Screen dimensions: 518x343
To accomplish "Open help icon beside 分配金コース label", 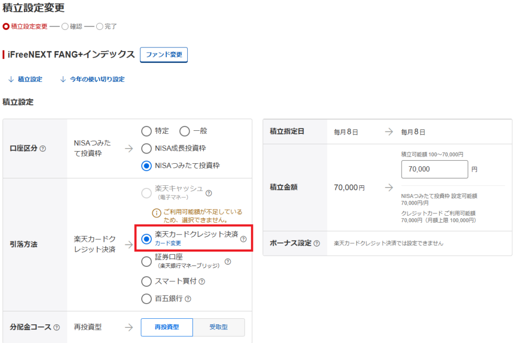I will tap(57, 327).
